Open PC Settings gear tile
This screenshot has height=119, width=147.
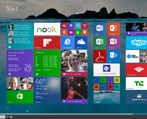click(71, 26)
